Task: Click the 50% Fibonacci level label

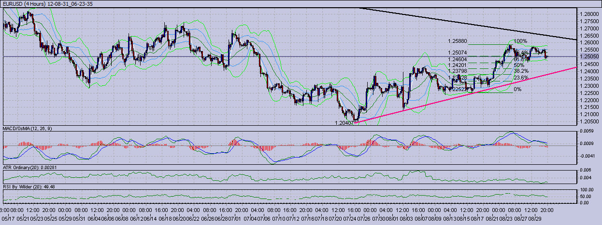Action: (x=518, y=65)
